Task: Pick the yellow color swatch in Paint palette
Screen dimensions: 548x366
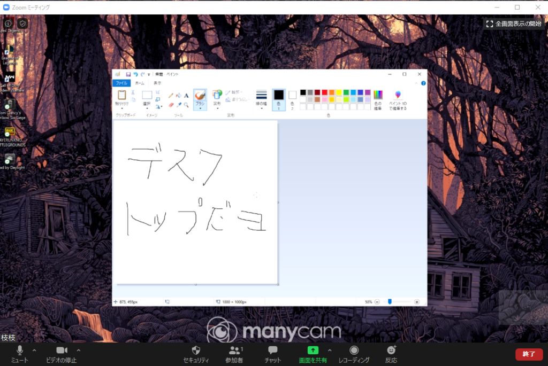Action: coord(339,92)
